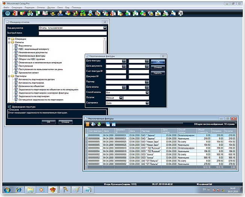Click the wrench tools icon on taskbar
This screenshot has width=245, height=197.
pos(65,190)
